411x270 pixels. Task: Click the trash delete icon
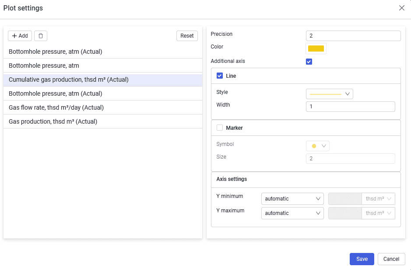click(41, 36)
